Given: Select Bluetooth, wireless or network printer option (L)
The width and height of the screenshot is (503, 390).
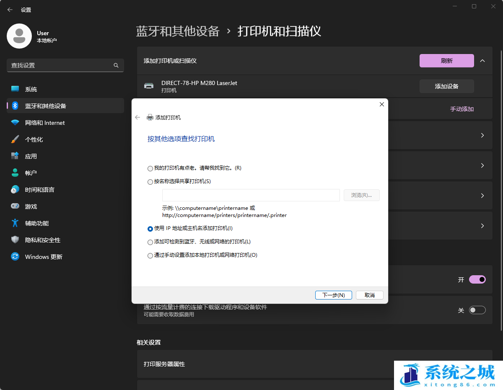Looking at the screenshot, I should (150, 242).
